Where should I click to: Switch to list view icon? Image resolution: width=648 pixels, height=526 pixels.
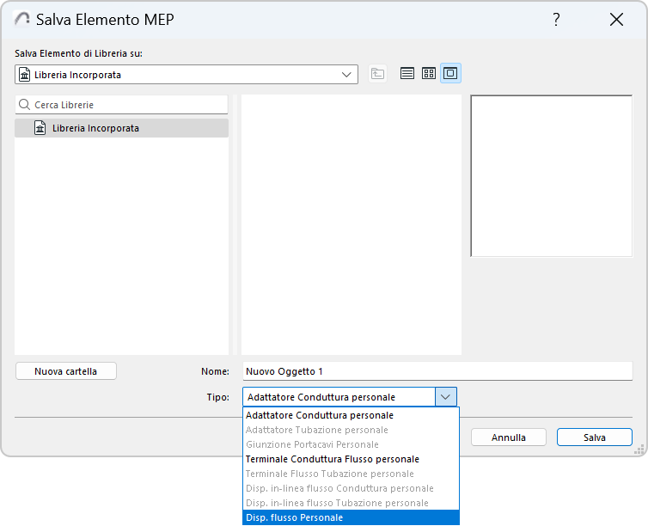(407, 74)
